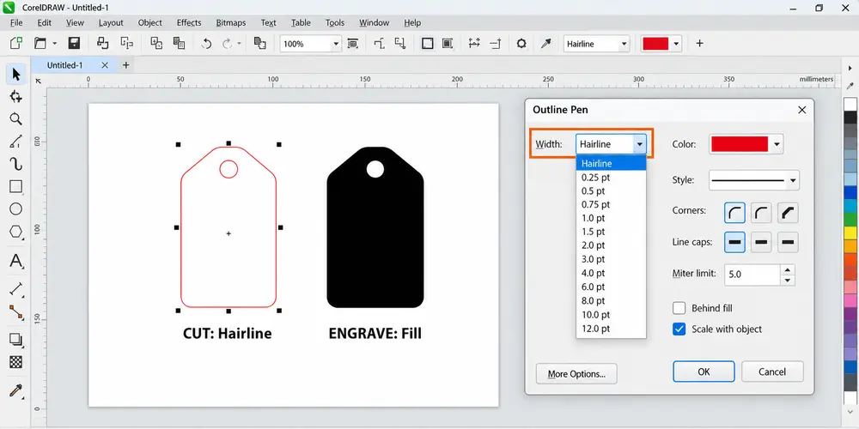Click the Redo arrow icon
The height and width of the screenshot is (429, 859).
[228, 44]
